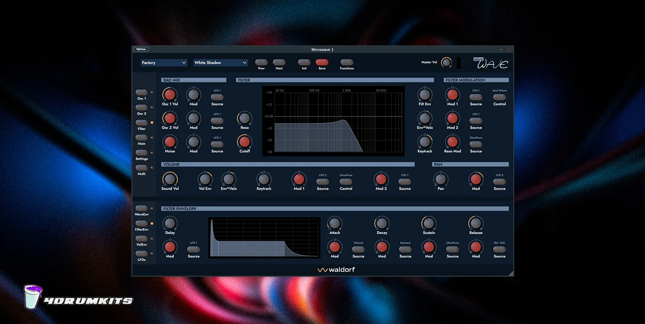Click the Mod knob beside Osc 2 Vol
Image resolution: width=645 pixels, height=324 pixels.
pos(193,118)
